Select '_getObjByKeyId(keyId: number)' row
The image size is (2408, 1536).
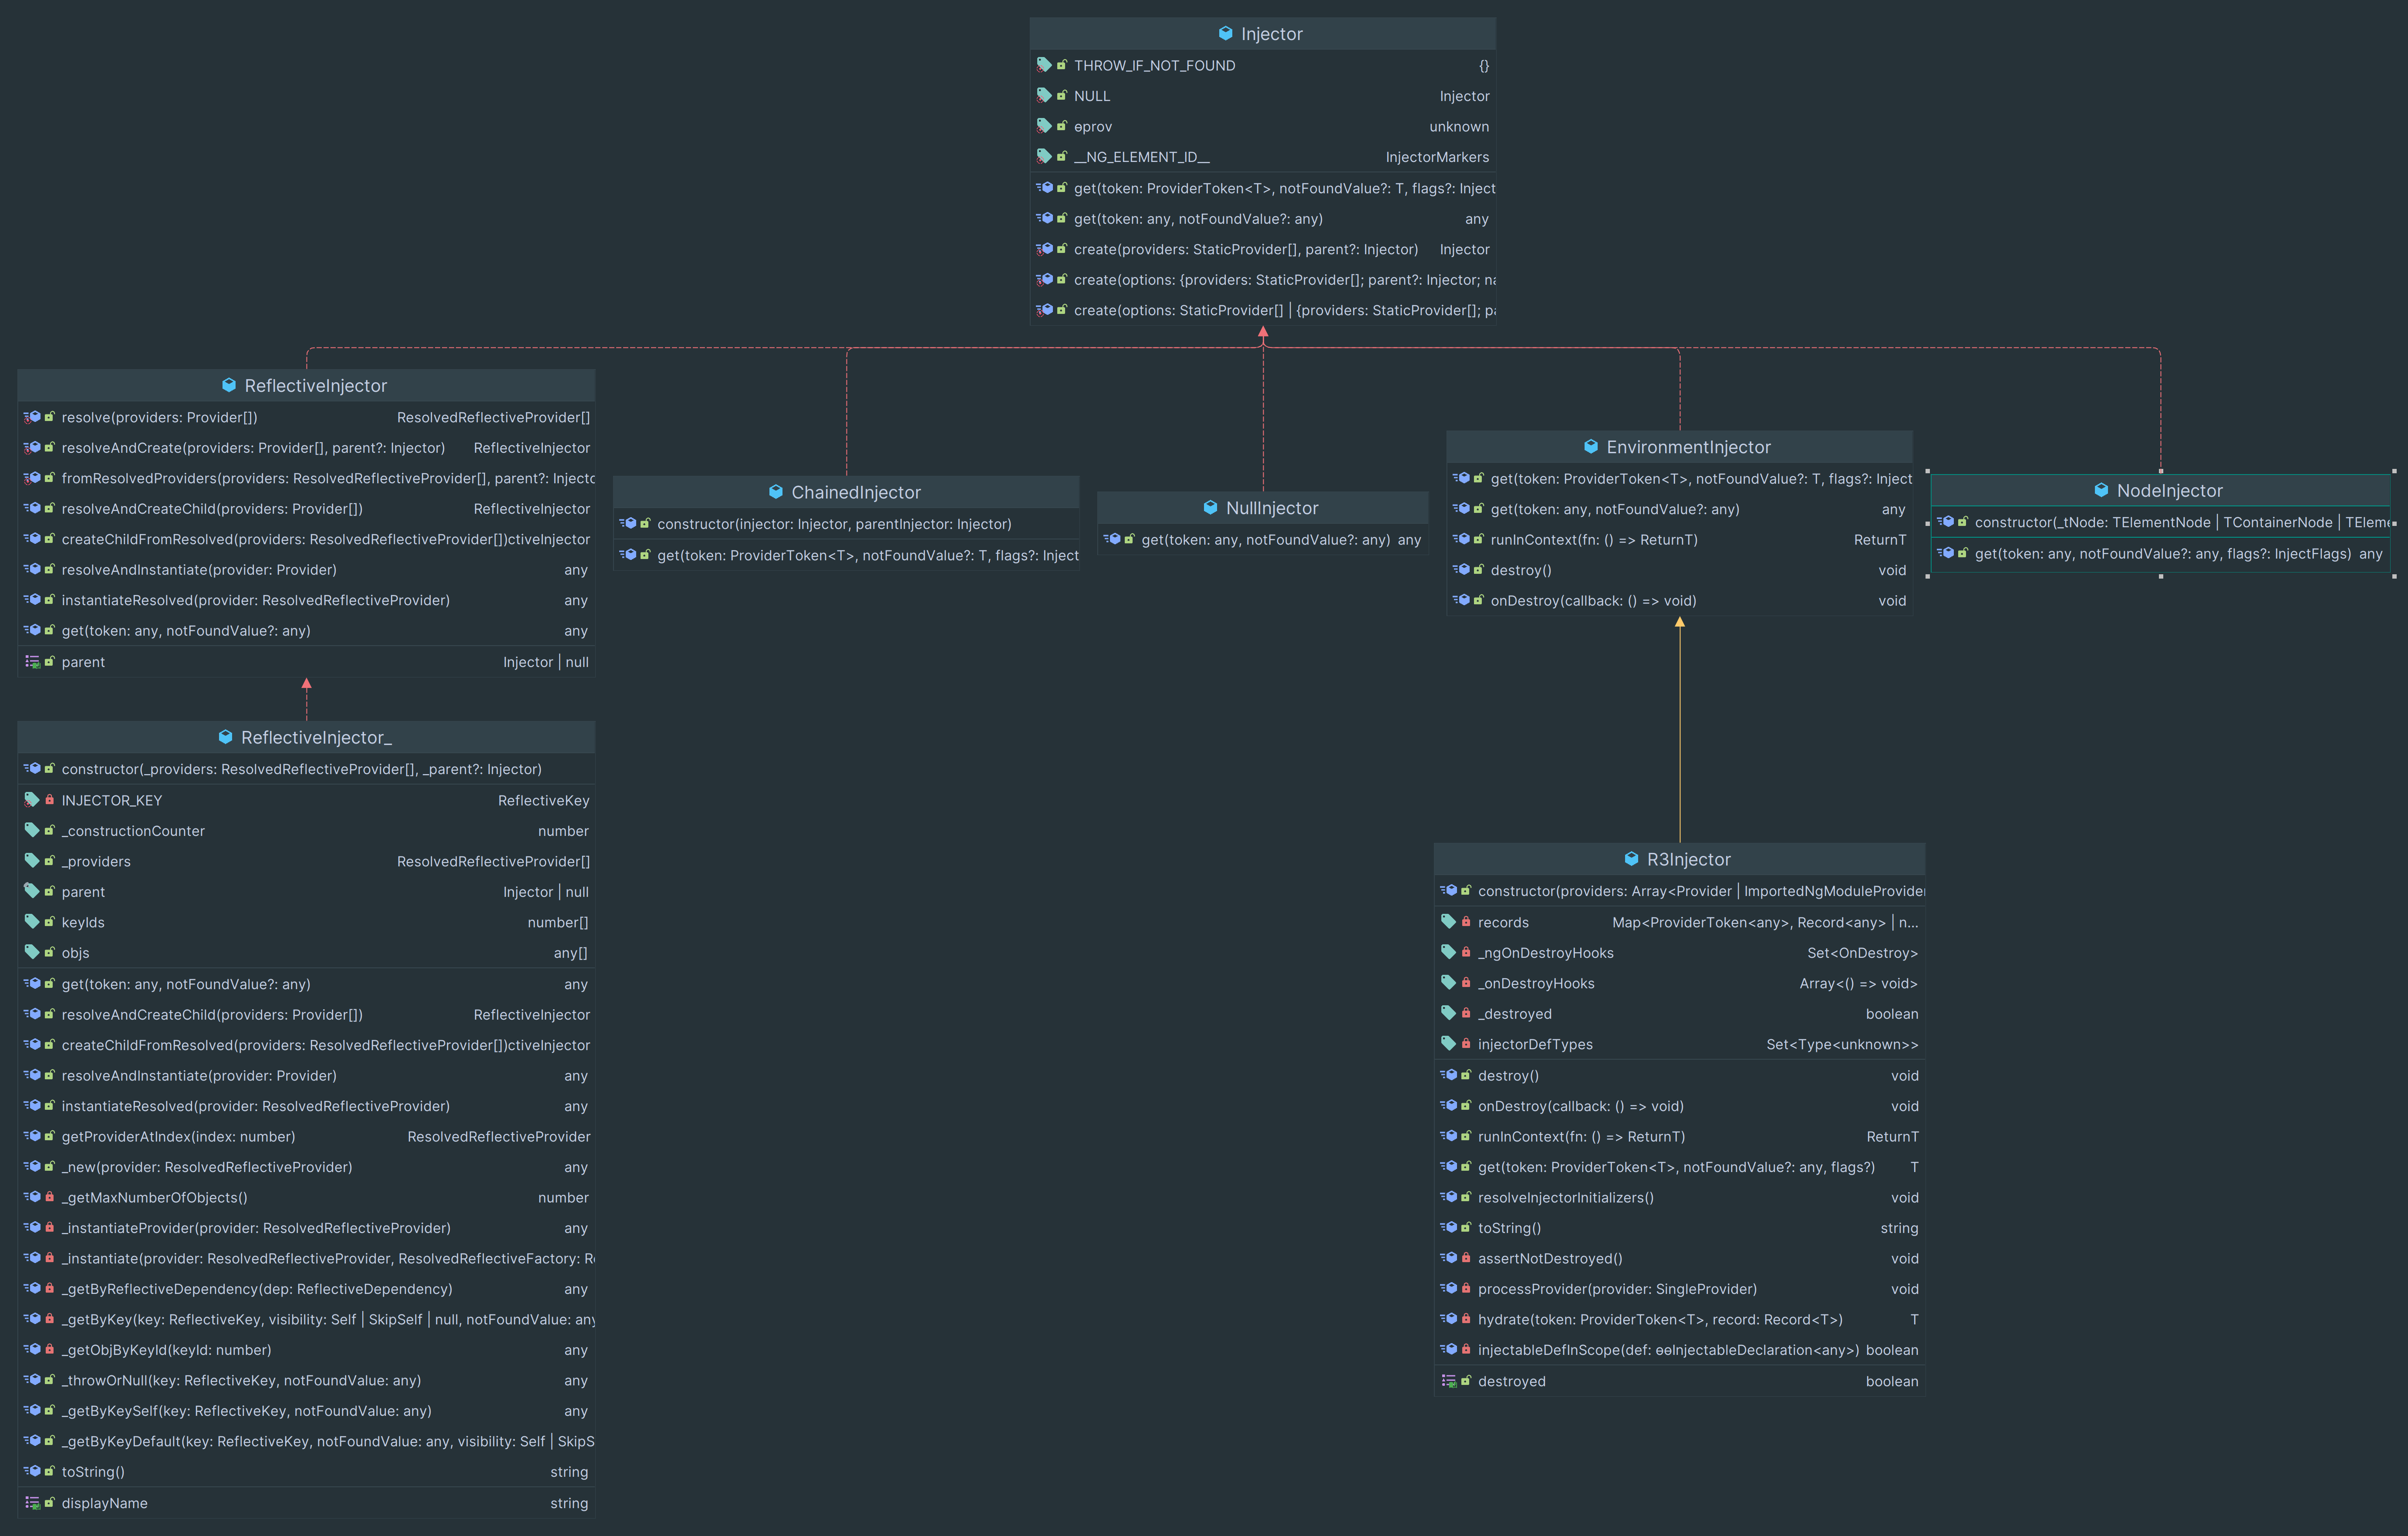click(306, 1350)
